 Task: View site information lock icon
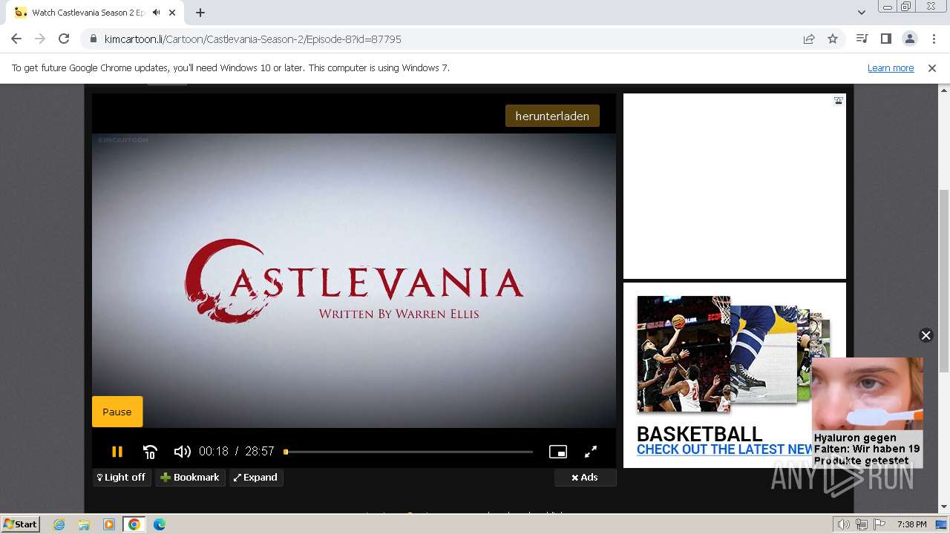[x=94, y=39]
